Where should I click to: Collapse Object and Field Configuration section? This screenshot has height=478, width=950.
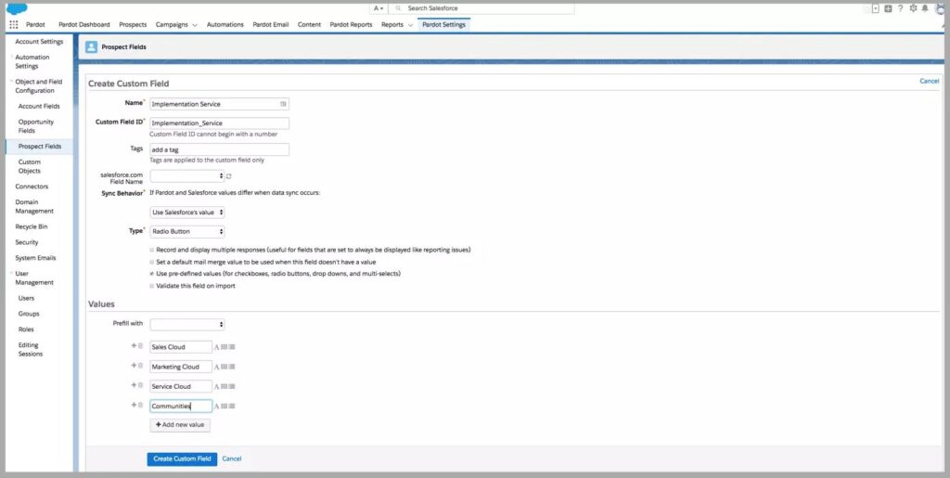[11, 81]
